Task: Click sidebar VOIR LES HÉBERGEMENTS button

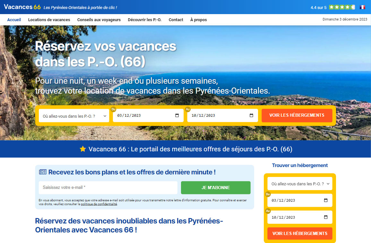Action: click(x=300, y=234)
